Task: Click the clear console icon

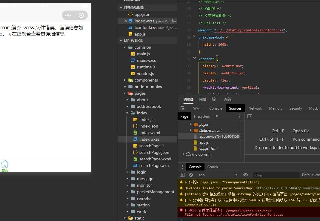Action: (x=191, y=175)
